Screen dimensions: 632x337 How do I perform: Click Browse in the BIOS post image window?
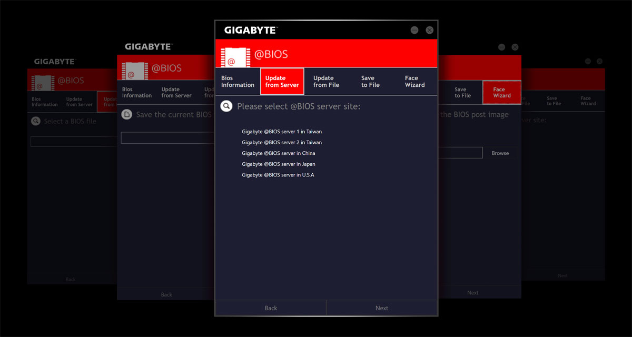click(x=500, y=153)
